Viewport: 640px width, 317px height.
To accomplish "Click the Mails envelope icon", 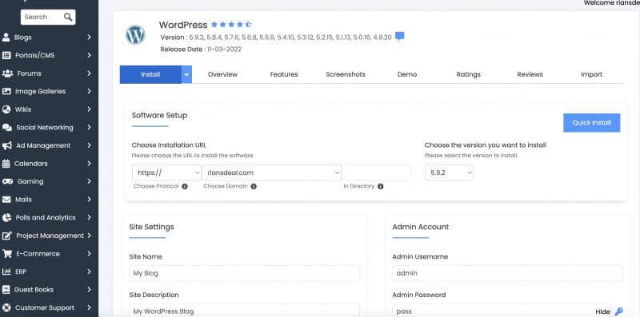I will click(x=6, y=200).
